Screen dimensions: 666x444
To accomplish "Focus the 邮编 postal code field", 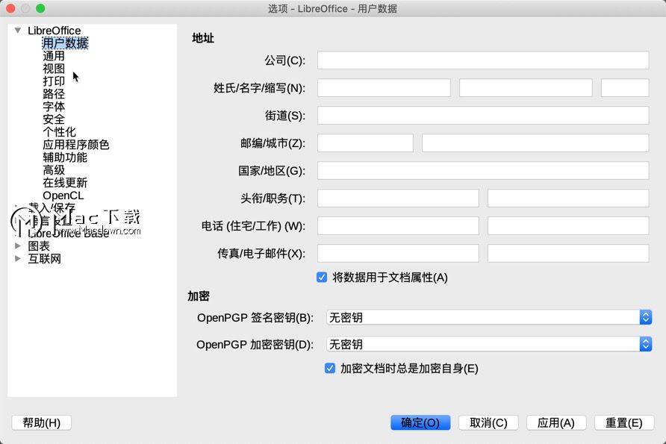I will click(x=365, y=143).
